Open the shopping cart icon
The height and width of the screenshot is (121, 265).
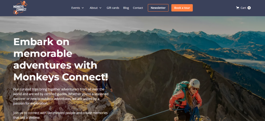(238, 8)
